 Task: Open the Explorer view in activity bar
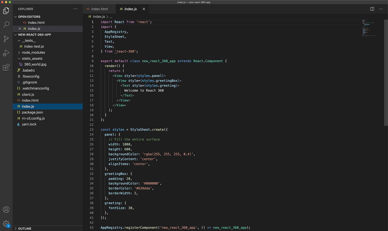[x=6, y=11]
